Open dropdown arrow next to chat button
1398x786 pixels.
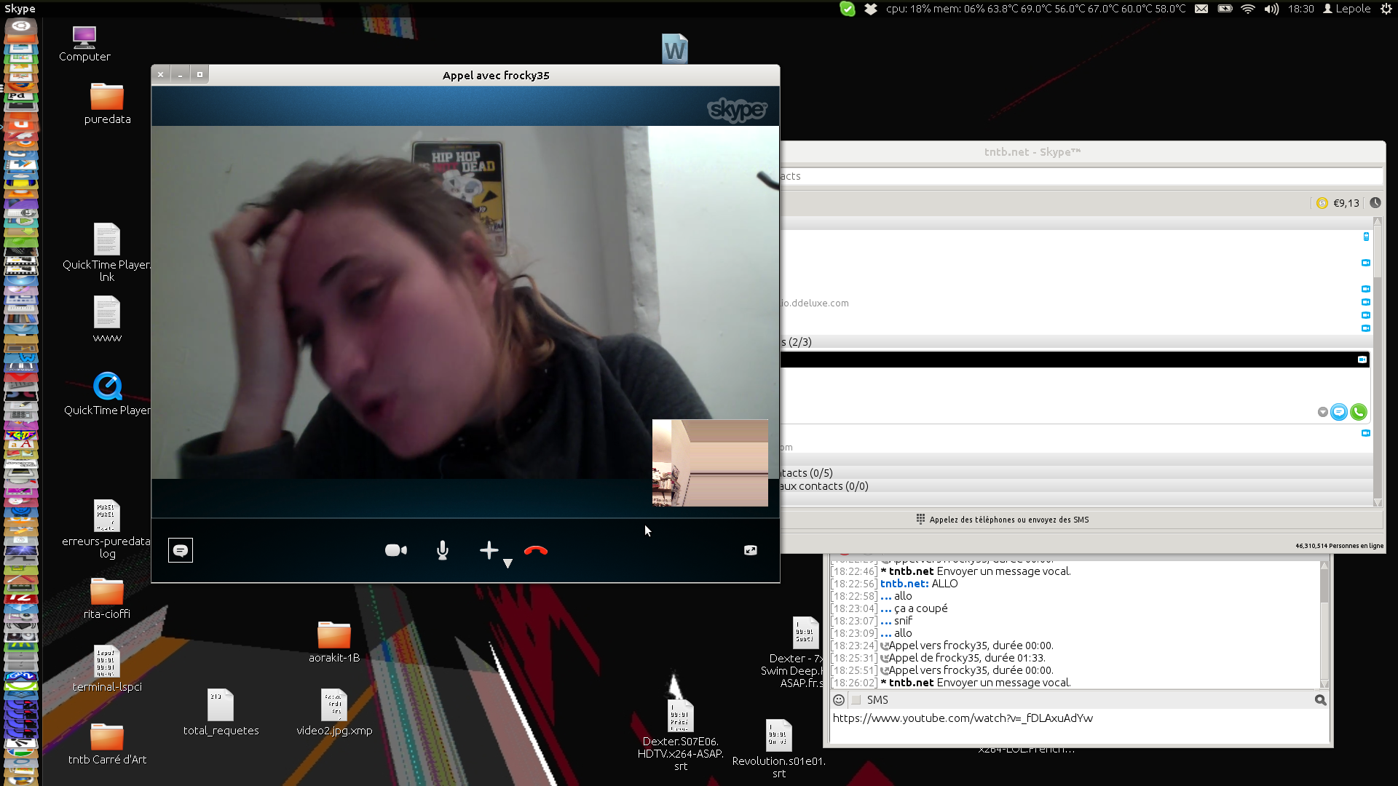click(x=1322, y=413)
